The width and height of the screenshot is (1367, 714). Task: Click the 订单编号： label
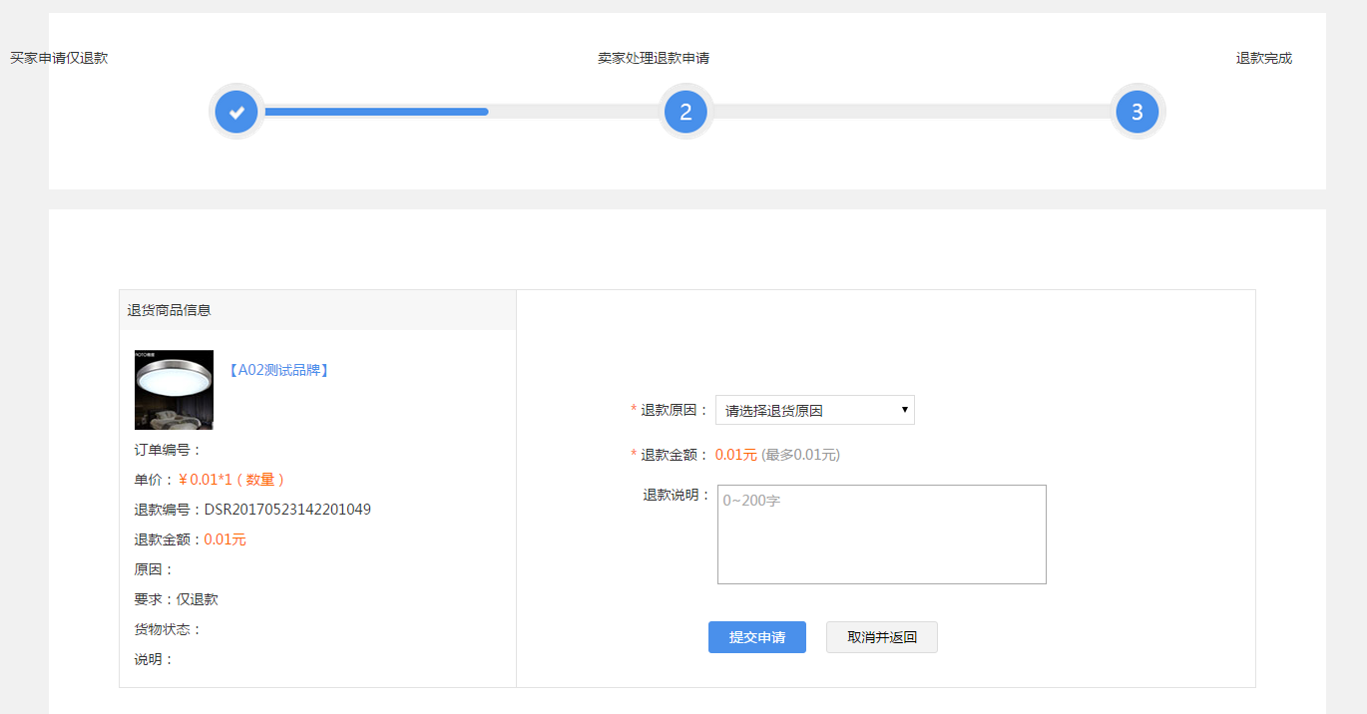click(x=169, y=450)
